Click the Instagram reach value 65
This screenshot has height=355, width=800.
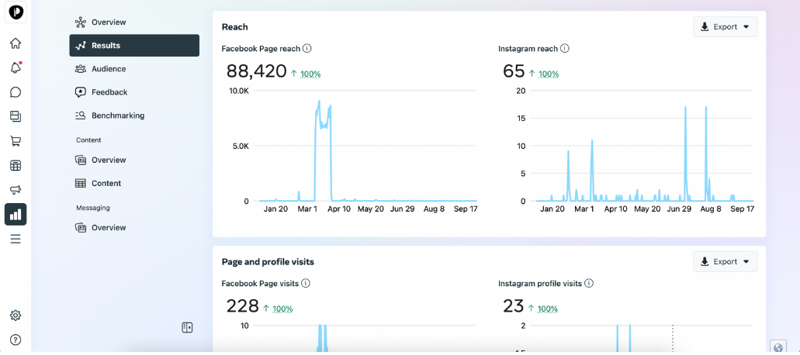point(514,71)
